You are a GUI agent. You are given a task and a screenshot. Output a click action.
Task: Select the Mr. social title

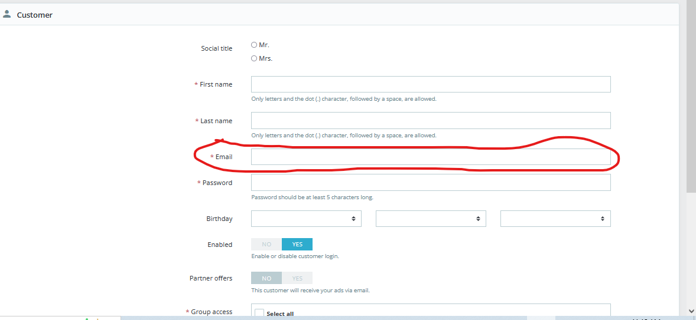click(x=254, y=45)
